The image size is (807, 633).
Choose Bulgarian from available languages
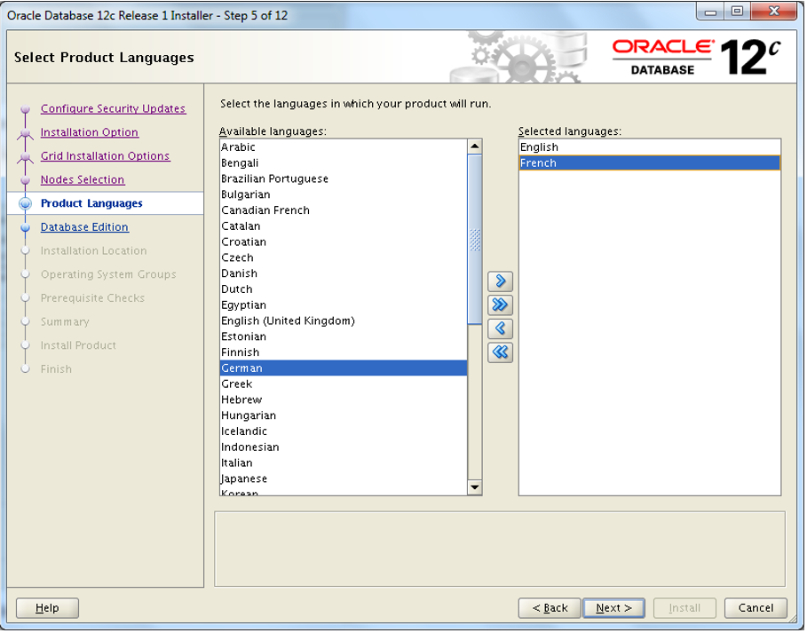point(344,195)
